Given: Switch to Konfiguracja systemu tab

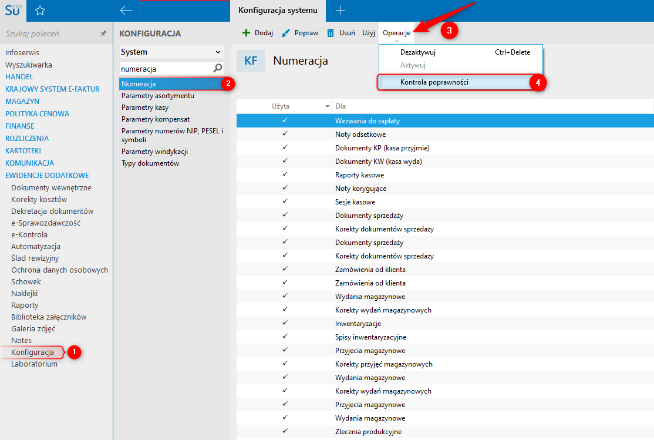Looking at the screenshot, I should [278, 11].
